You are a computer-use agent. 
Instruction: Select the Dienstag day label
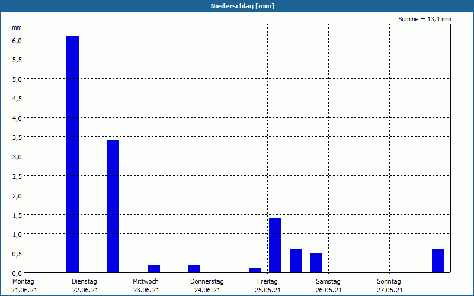coord(84,282)
